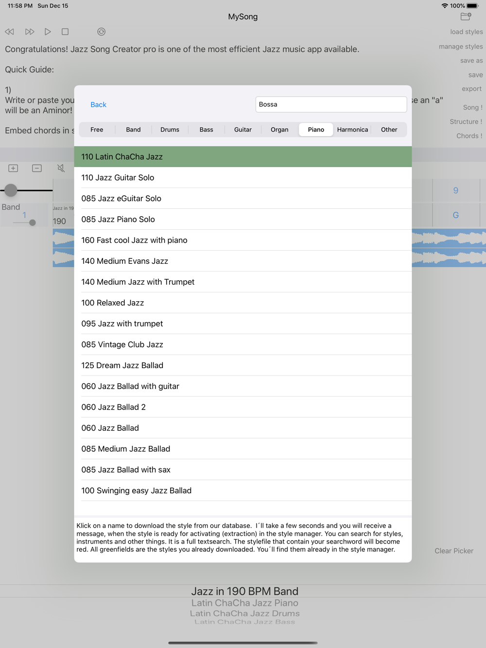Click the MySong title
Viewport: 486px width, 648px height.
[243, 17]
